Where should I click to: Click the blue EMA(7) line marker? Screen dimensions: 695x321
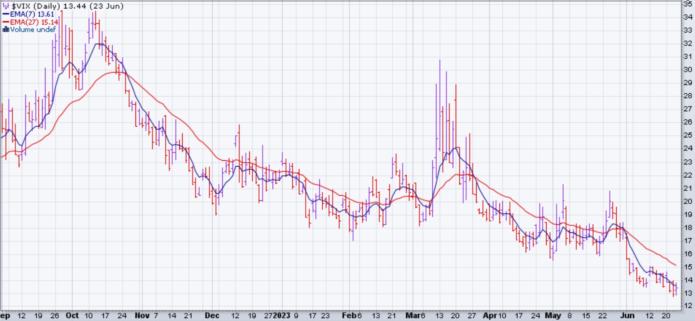coord(6,14)
